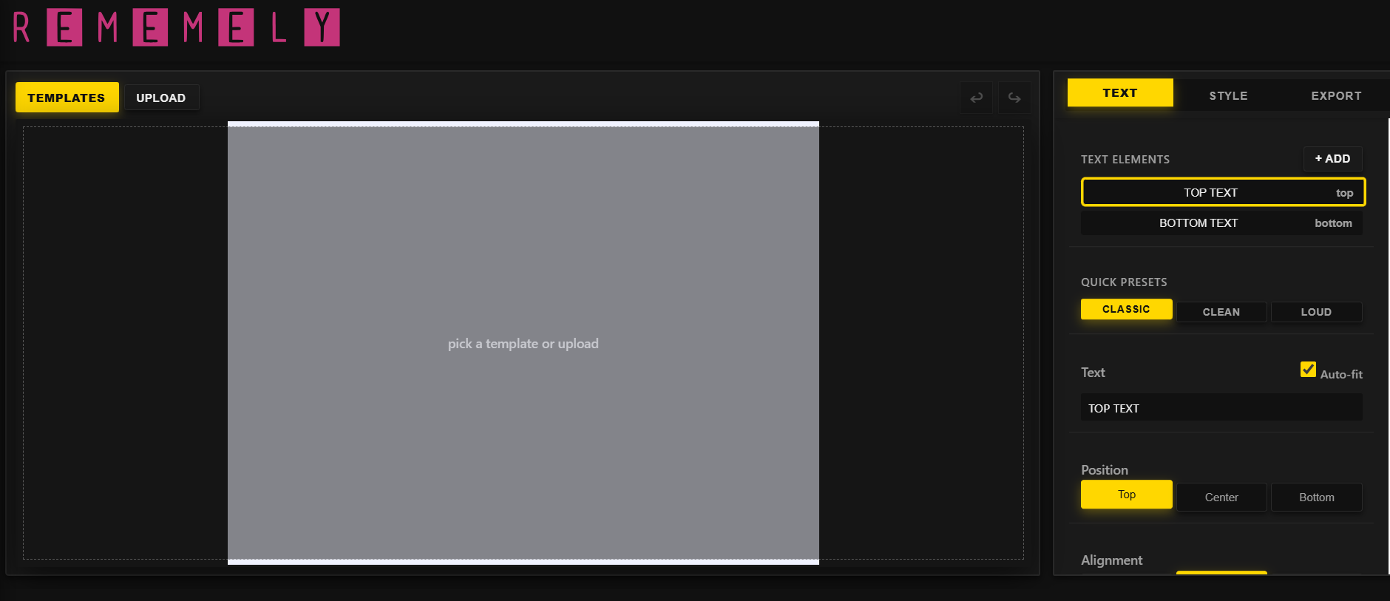This screenshot has width=1390, height=601.
Task: Select the BOTTOM TEXT element row
Action: pos(1221,223)
